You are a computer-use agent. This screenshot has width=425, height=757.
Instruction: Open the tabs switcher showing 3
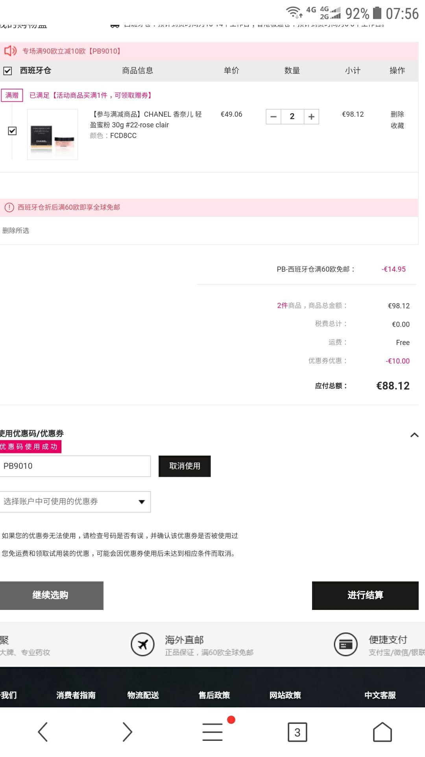[x=297, y=732]
